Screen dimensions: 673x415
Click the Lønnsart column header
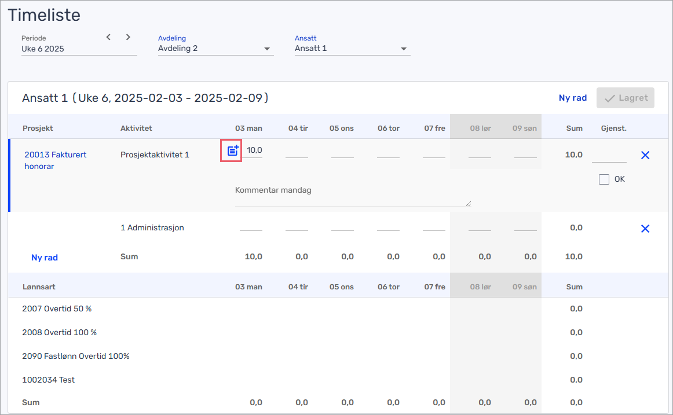pos(39,287)
